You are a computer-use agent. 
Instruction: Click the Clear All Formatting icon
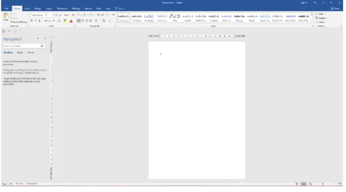(73, 15)
